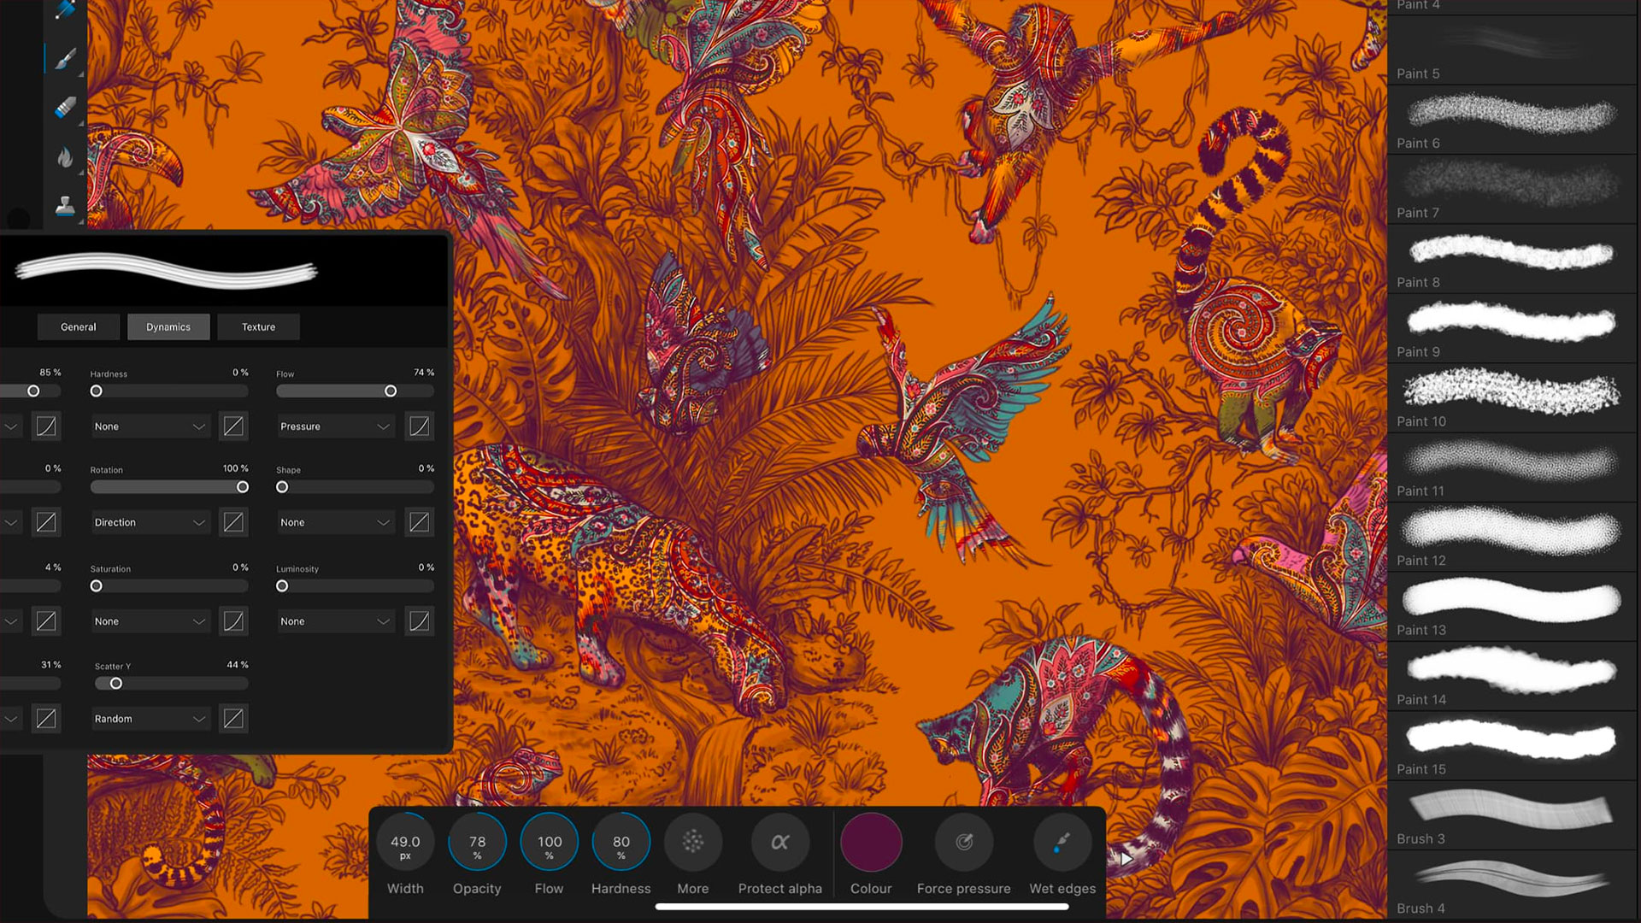Open the Rotation Direction controller dropdown

pyautogui.click(x=150, y=522)
